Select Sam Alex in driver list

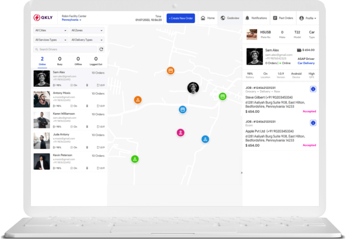coord(69,79)
